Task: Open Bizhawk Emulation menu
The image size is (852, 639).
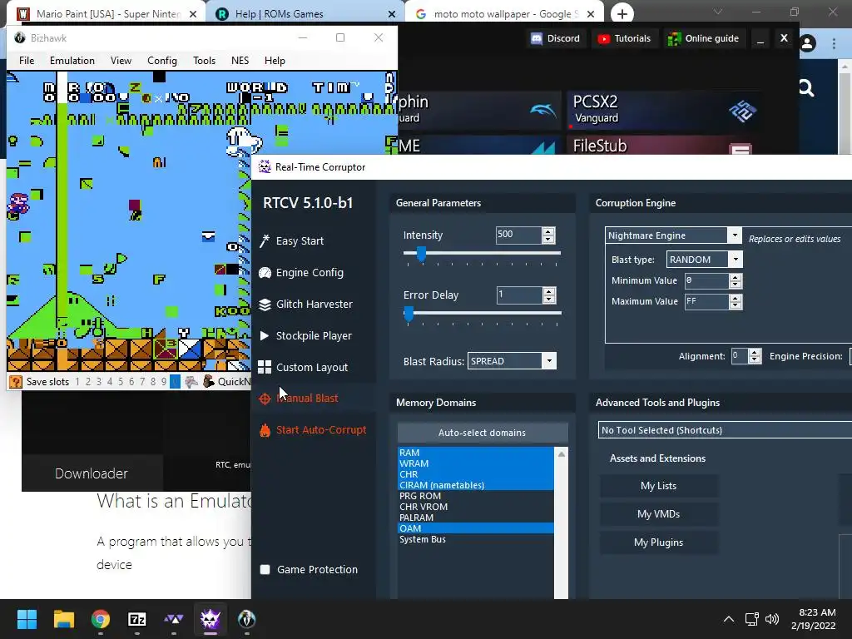Action: coord(72,60)
